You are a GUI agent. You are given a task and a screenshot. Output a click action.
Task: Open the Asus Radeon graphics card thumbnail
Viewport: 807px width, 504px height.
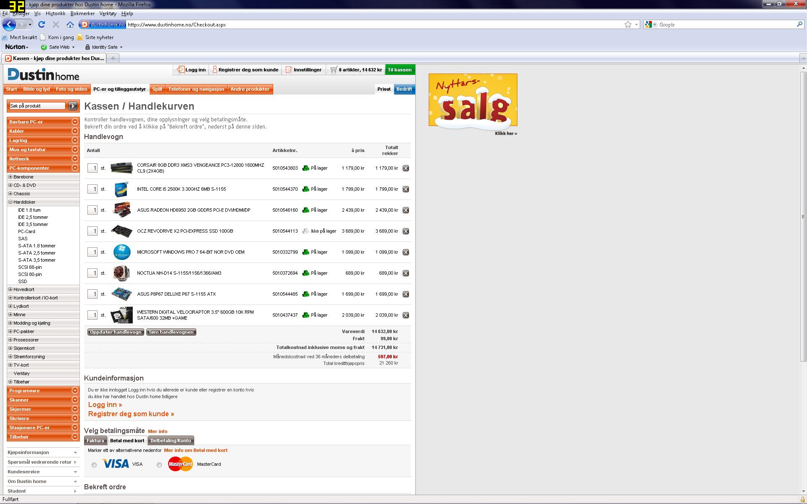pos(121,210)
